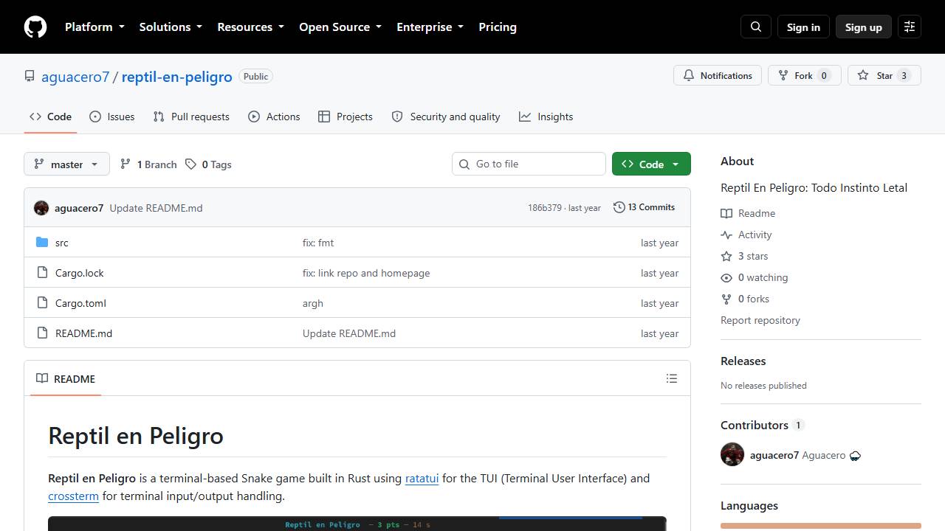Expand the Enterprise menu

coord(430,27)
